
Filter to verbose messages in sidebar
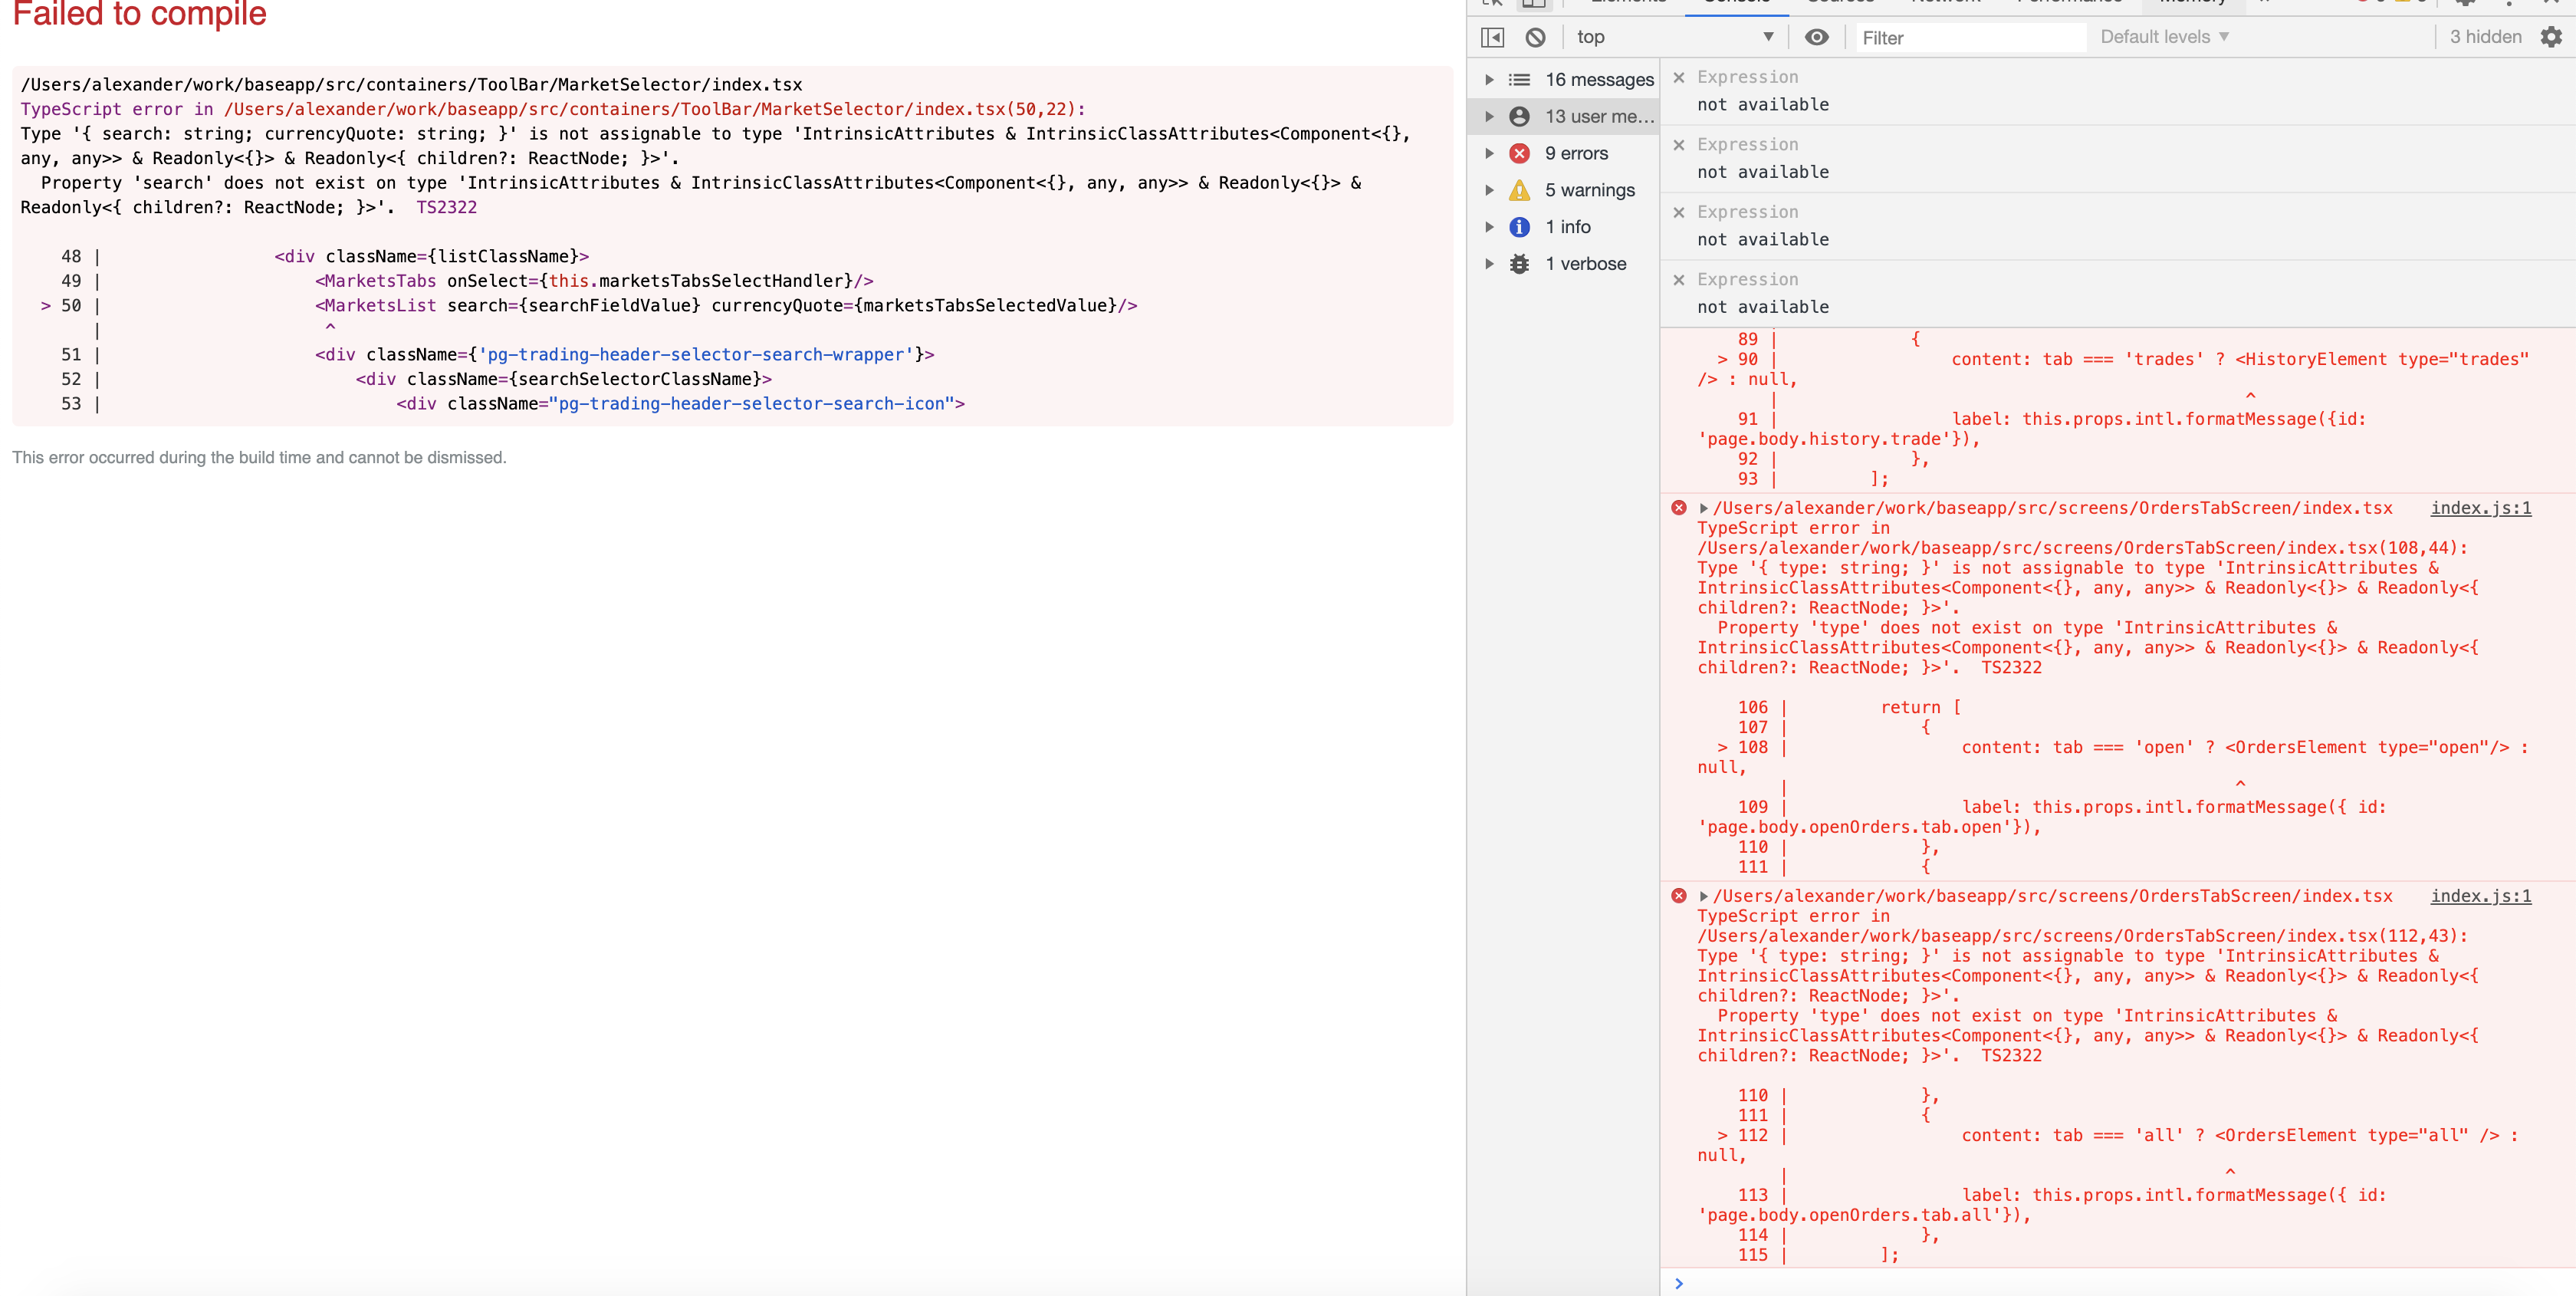[1588, 263]
